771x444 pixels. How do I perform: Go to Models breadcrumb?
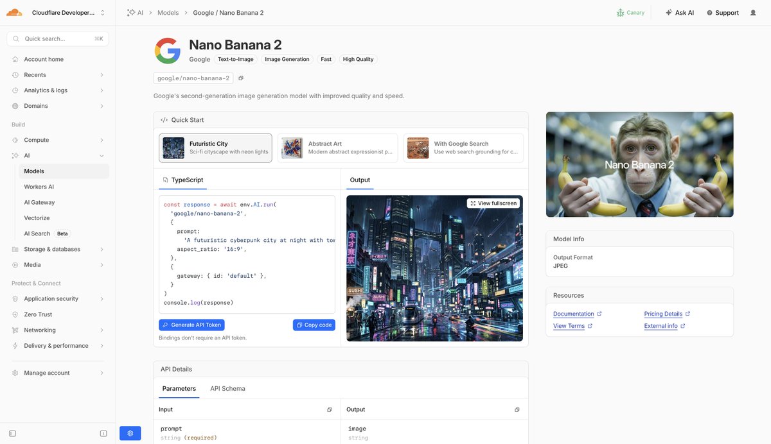pos(168,13)
